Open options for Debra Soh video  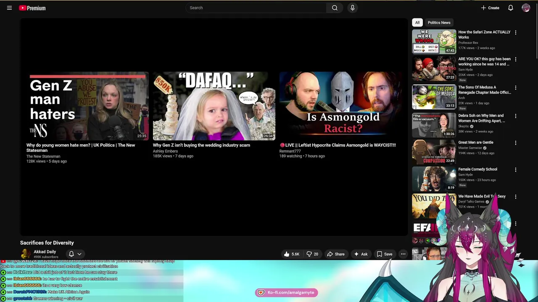(x=516, y=116)
